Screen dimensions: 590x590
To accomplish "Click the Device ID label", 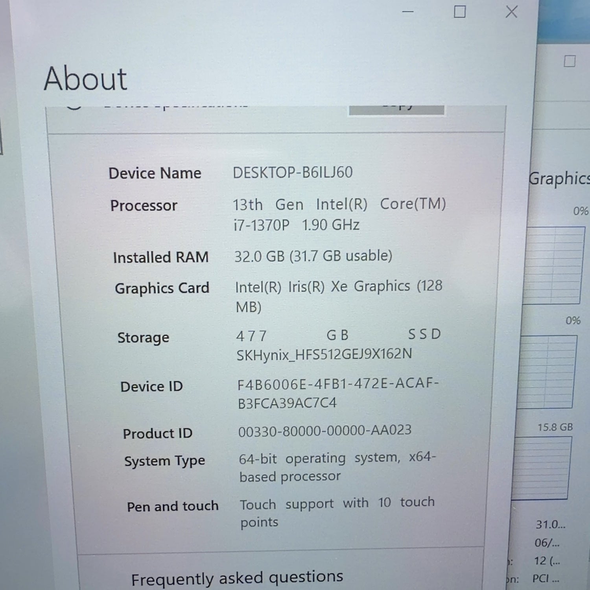I will click(x=151, y=386).
